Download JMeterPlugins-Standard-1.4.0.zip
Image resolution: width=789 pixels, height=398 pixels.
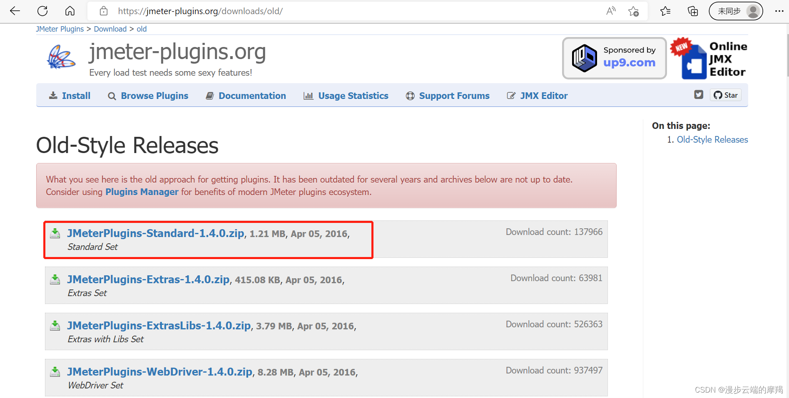coord(156,233)
